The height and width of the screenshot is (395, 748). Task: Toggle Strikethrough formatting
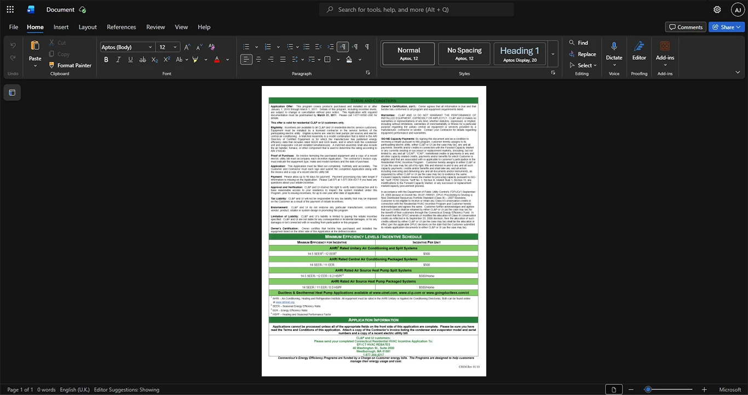[142, 60]
